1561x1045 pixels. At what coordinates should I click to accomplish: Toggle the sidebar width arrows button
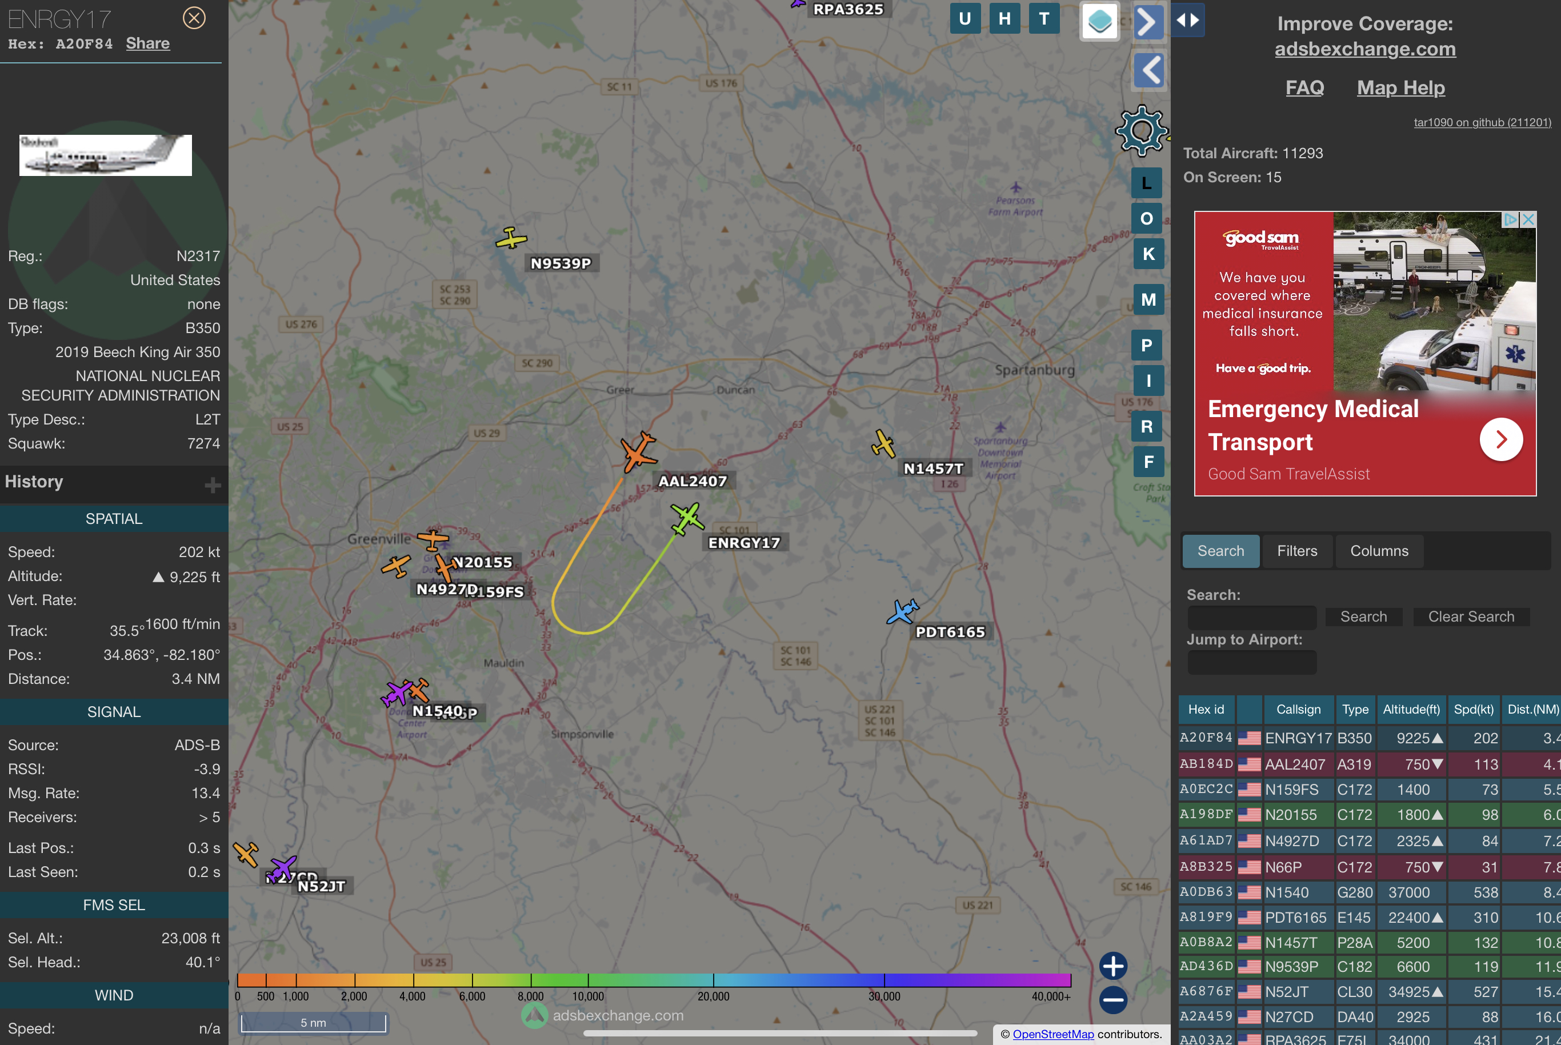pos(1188,20)
